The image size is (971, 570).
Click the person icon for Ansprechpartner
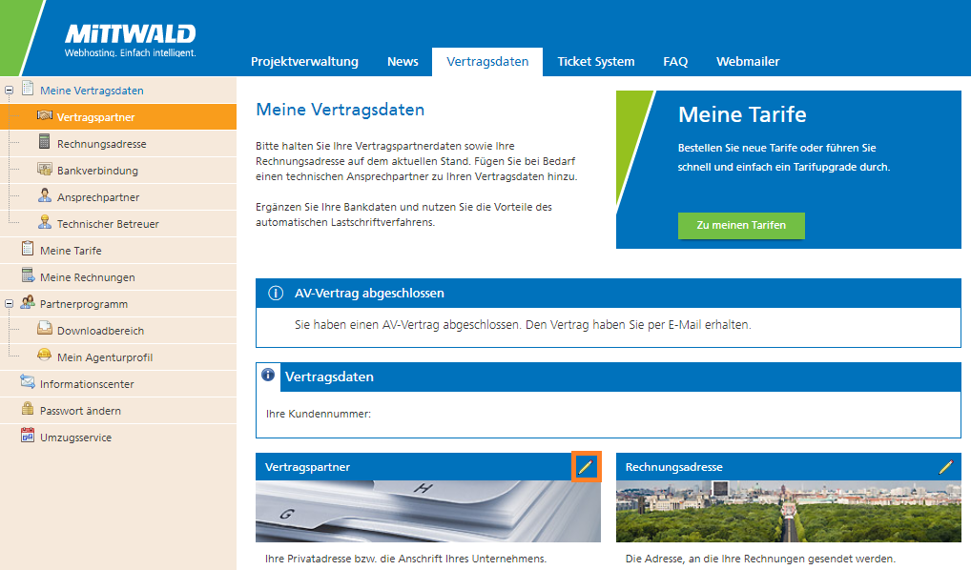pos(45,195)
